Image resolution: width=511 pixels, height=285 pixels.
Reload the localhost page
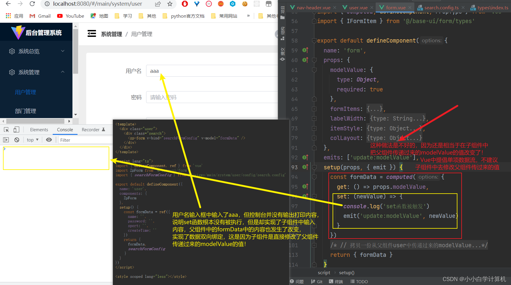click(32, 4)
